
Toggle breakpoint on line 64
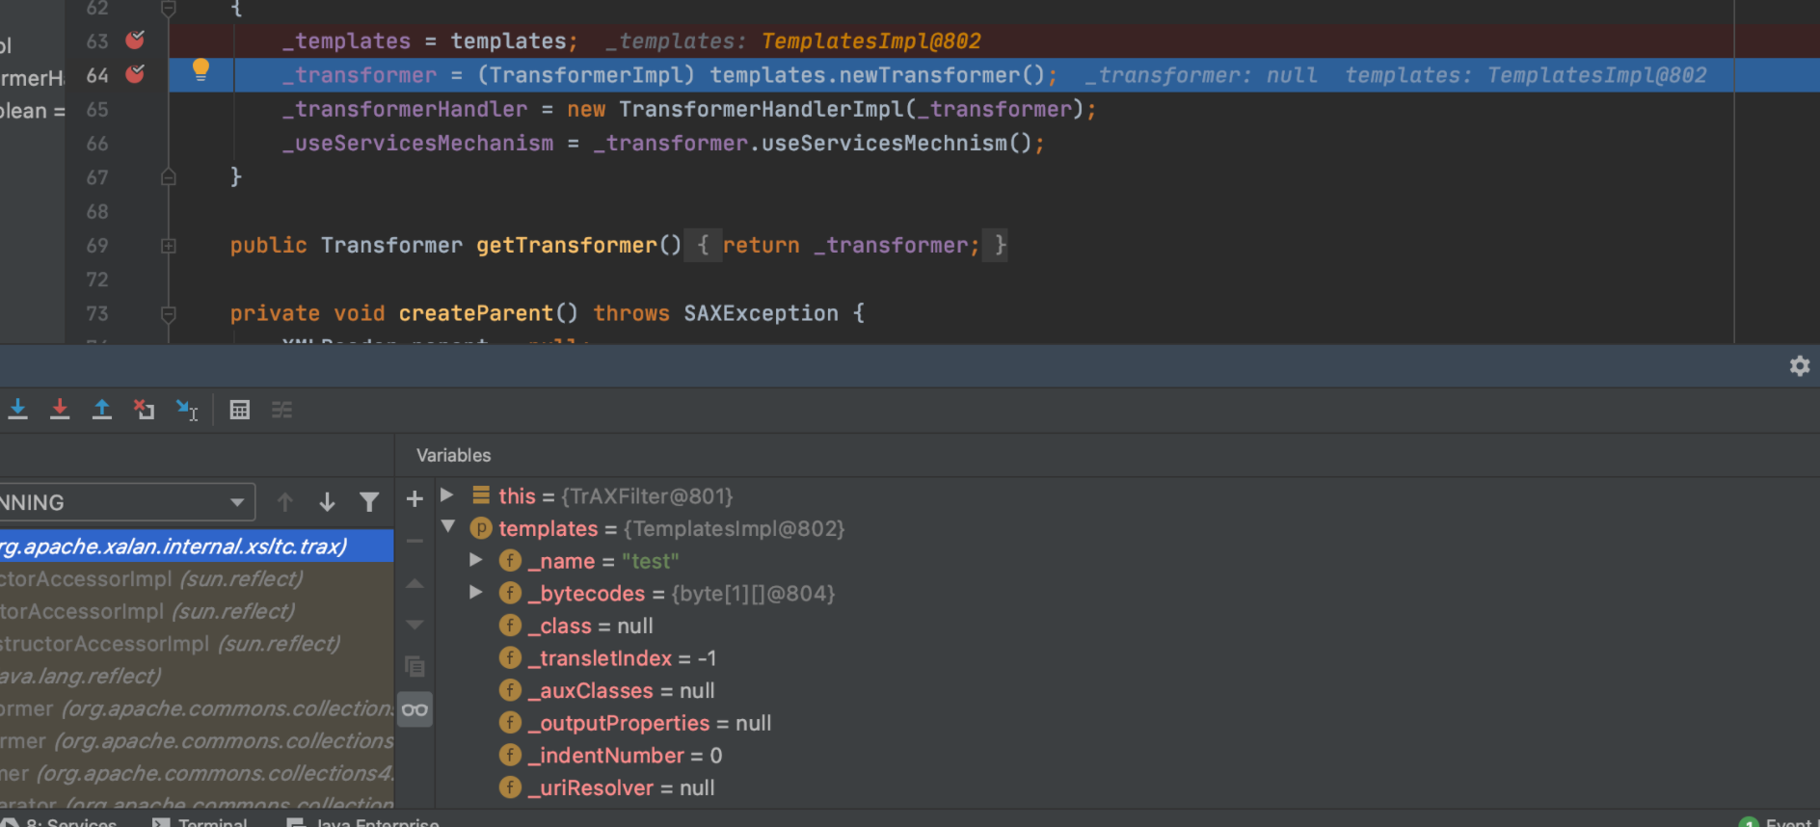135,74
